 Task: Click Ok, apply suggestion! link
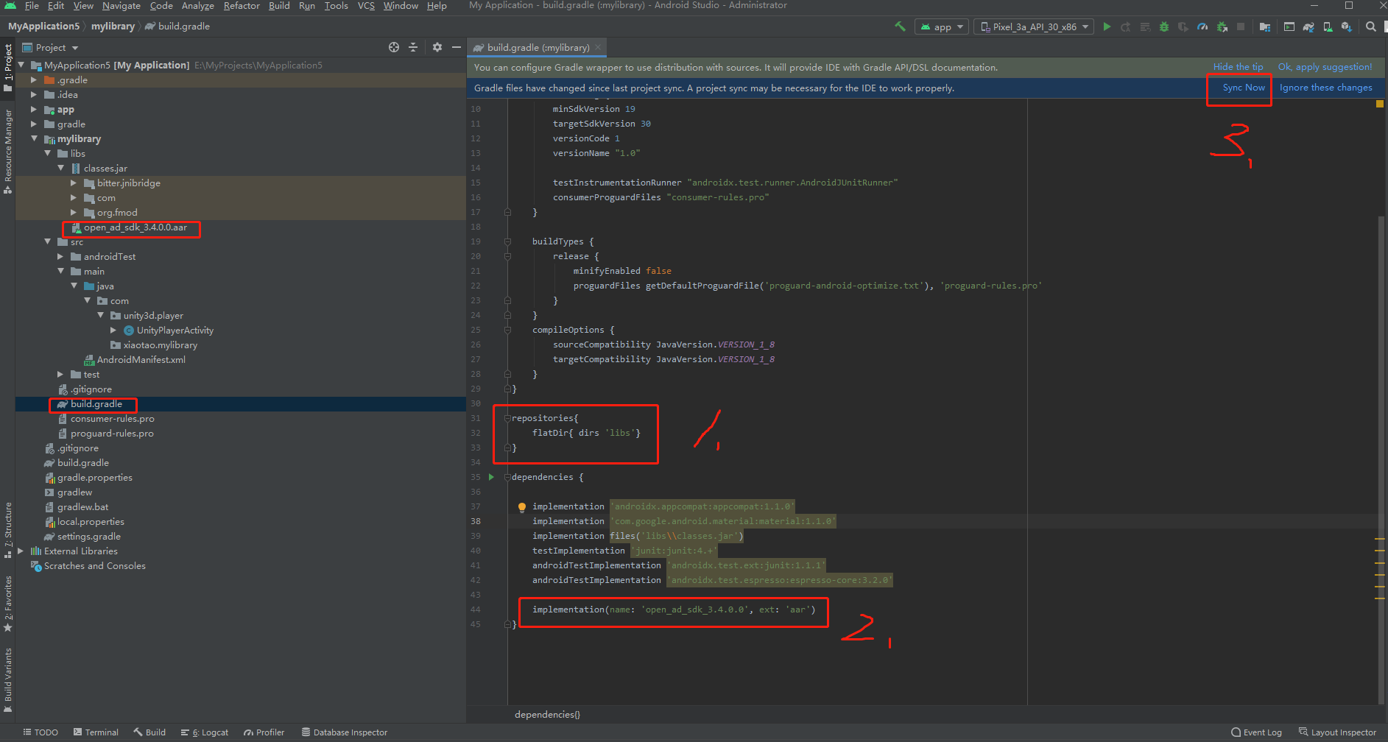coord(1325,67)
